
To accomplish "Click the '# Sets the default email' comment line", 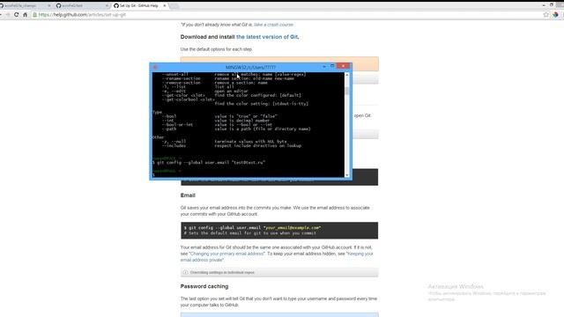I will pos(250,233).
